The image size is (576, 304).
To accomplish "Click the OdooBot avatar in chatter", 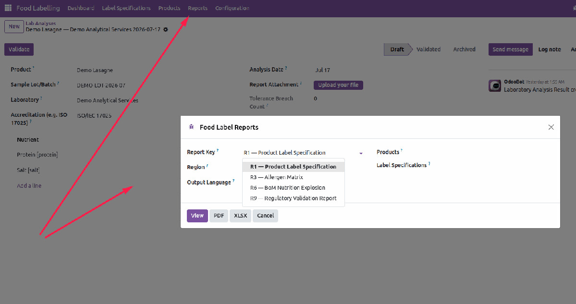I will [x=494, y=85].
